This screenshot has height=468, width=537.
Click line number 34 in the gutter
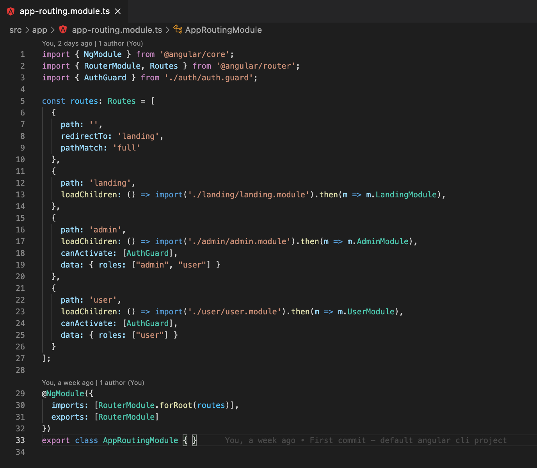click(x=20, y=452)
